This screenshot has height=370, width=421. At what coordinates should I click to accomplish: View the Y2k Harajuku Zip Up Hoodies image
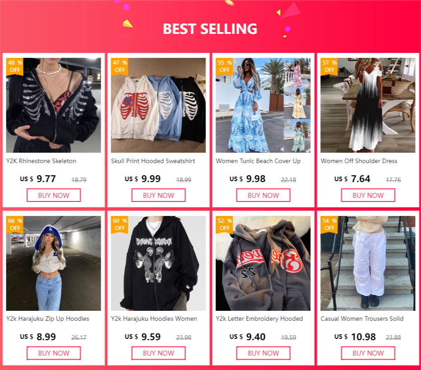pos(54,263)
